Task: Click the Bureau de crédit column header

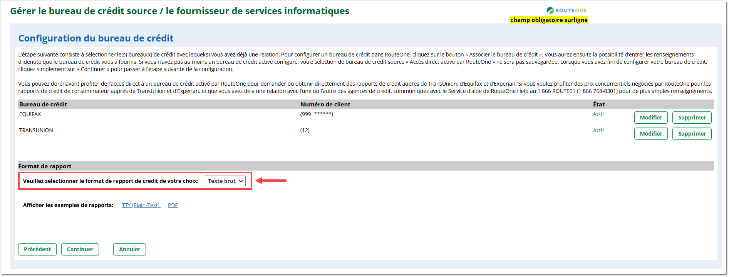Action: pyautogui.click(x=43, y=104)
